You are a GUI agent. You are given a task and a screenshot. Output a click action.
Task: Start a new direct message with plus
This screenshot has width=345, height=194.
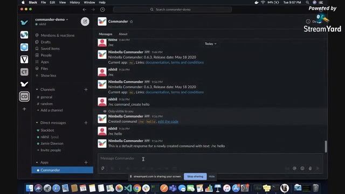point(86,123)
